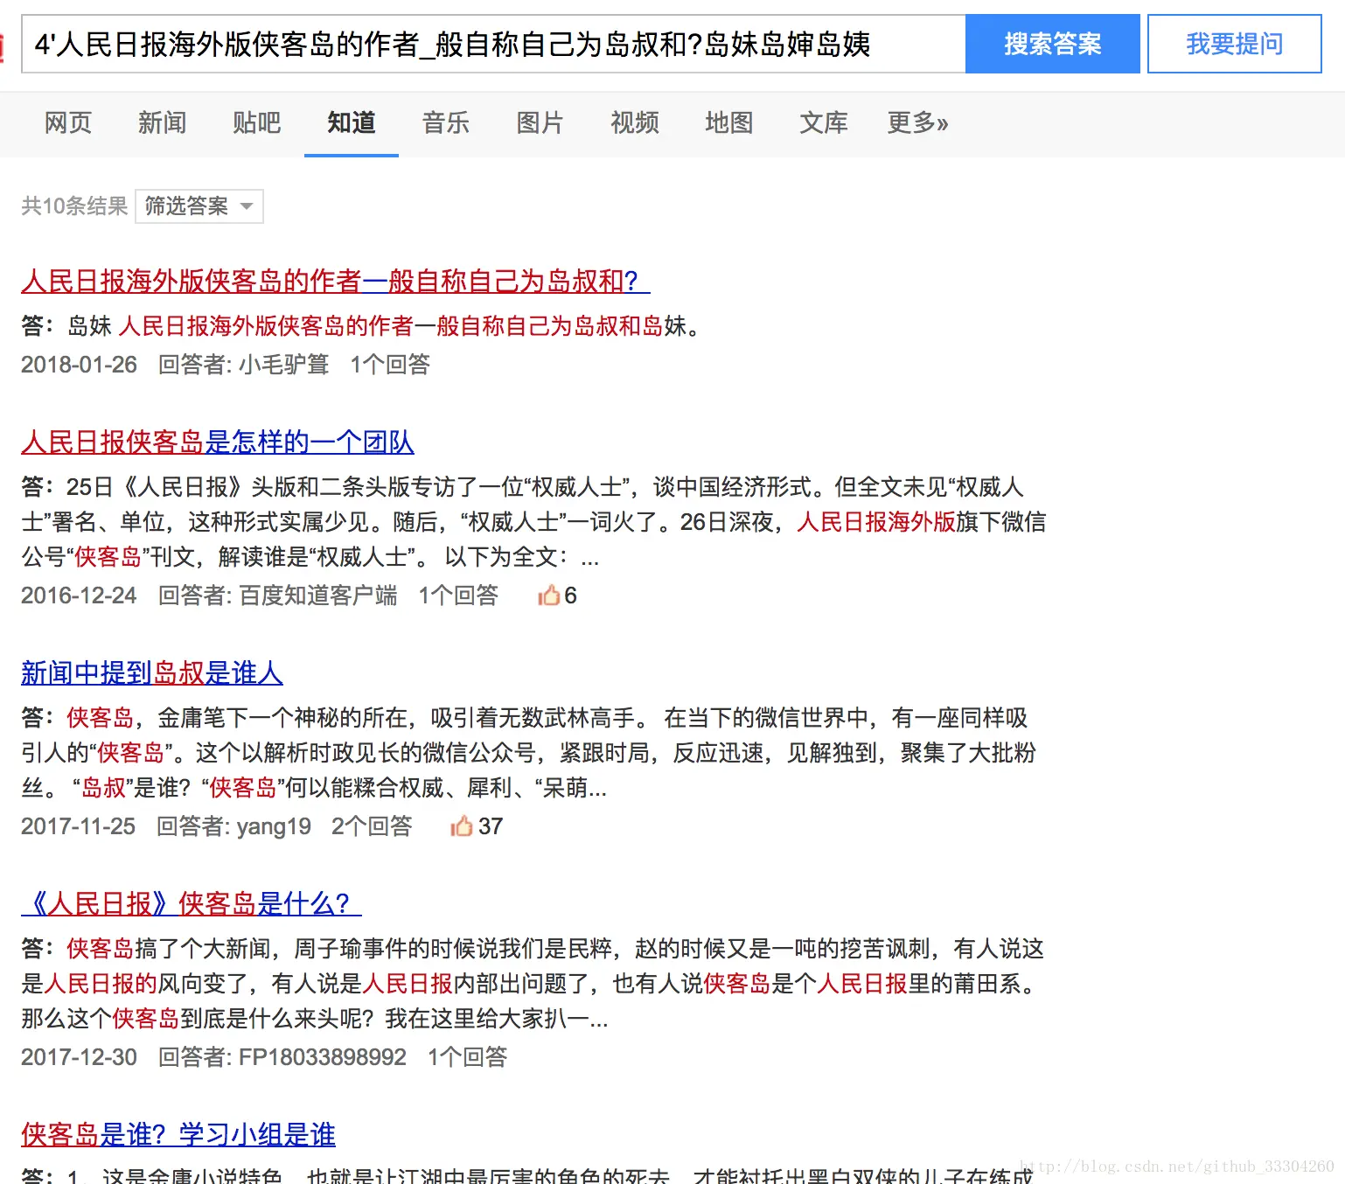Viewport: 1345px width, 1184px height.
Task: Click the date 2016-12-24
Action: coord(79,595)
